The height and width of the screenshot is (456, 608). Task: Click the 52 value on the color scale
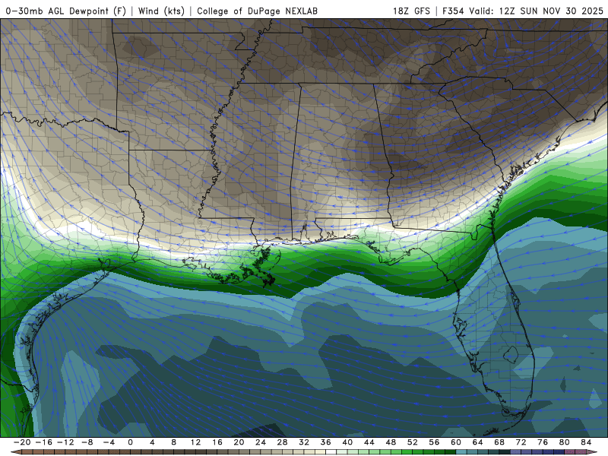pos(413,442)
